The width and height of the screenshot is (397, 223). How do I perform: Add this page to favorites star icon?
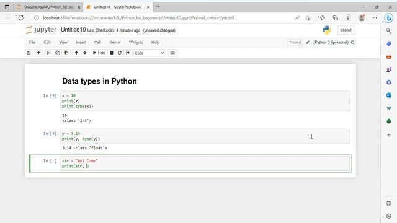(x=308, y=18)
